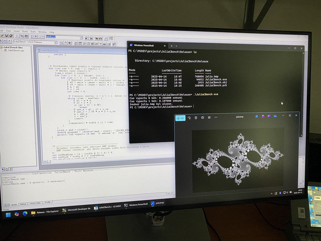
Task: Click the Undo arrow icon in Developer Studio
Action: [32, 36]
